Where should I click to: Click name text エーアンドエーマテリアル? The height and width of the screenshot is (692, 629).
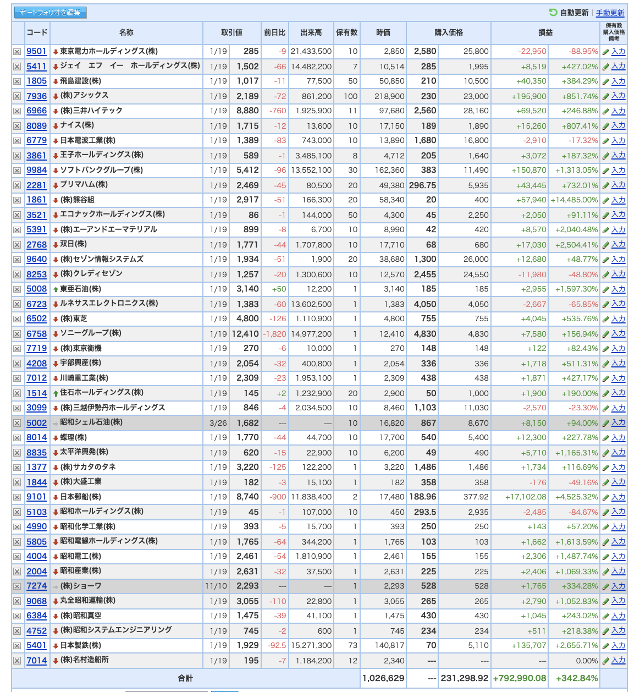click(109, 229)
